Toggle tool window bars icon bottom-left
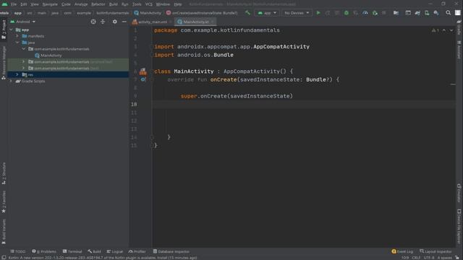This screenshot has height=260, width=463. pos(4,257)
